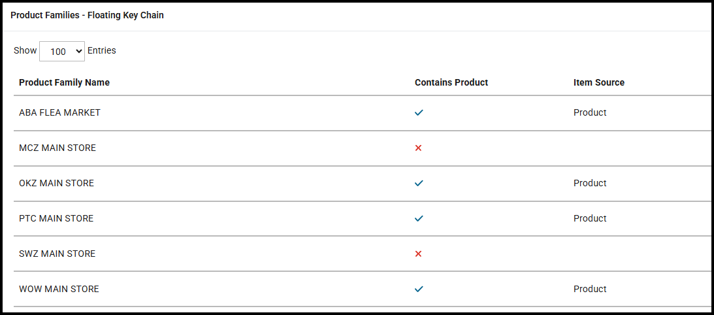Viewport: 714px width, 315px height.
Task: Click the Product Families - Floating Key Chain title
Action: 87,15
